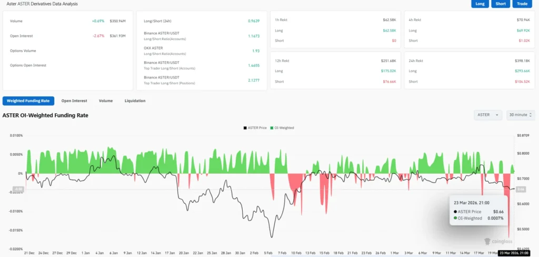Switch to the Open Interest tab
Viewport: 539px width, 257px height.
point(74,101)
